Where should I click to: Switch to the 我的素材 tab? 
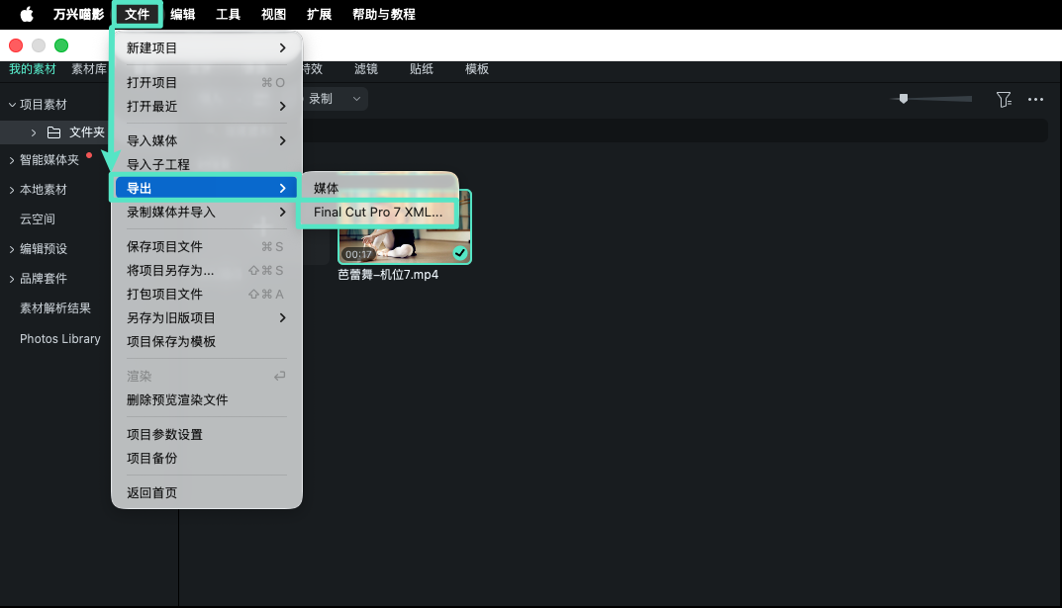33,69
